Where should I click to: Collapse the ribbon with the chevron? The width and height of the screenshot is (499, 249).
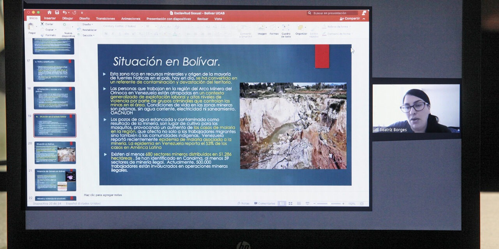(364, 19)
